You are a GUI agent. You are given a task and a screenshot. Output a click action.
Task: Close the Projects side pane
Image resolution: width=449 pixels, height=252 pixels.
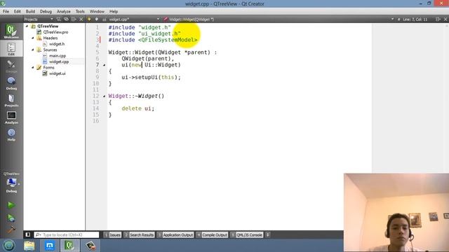point(81,19)
